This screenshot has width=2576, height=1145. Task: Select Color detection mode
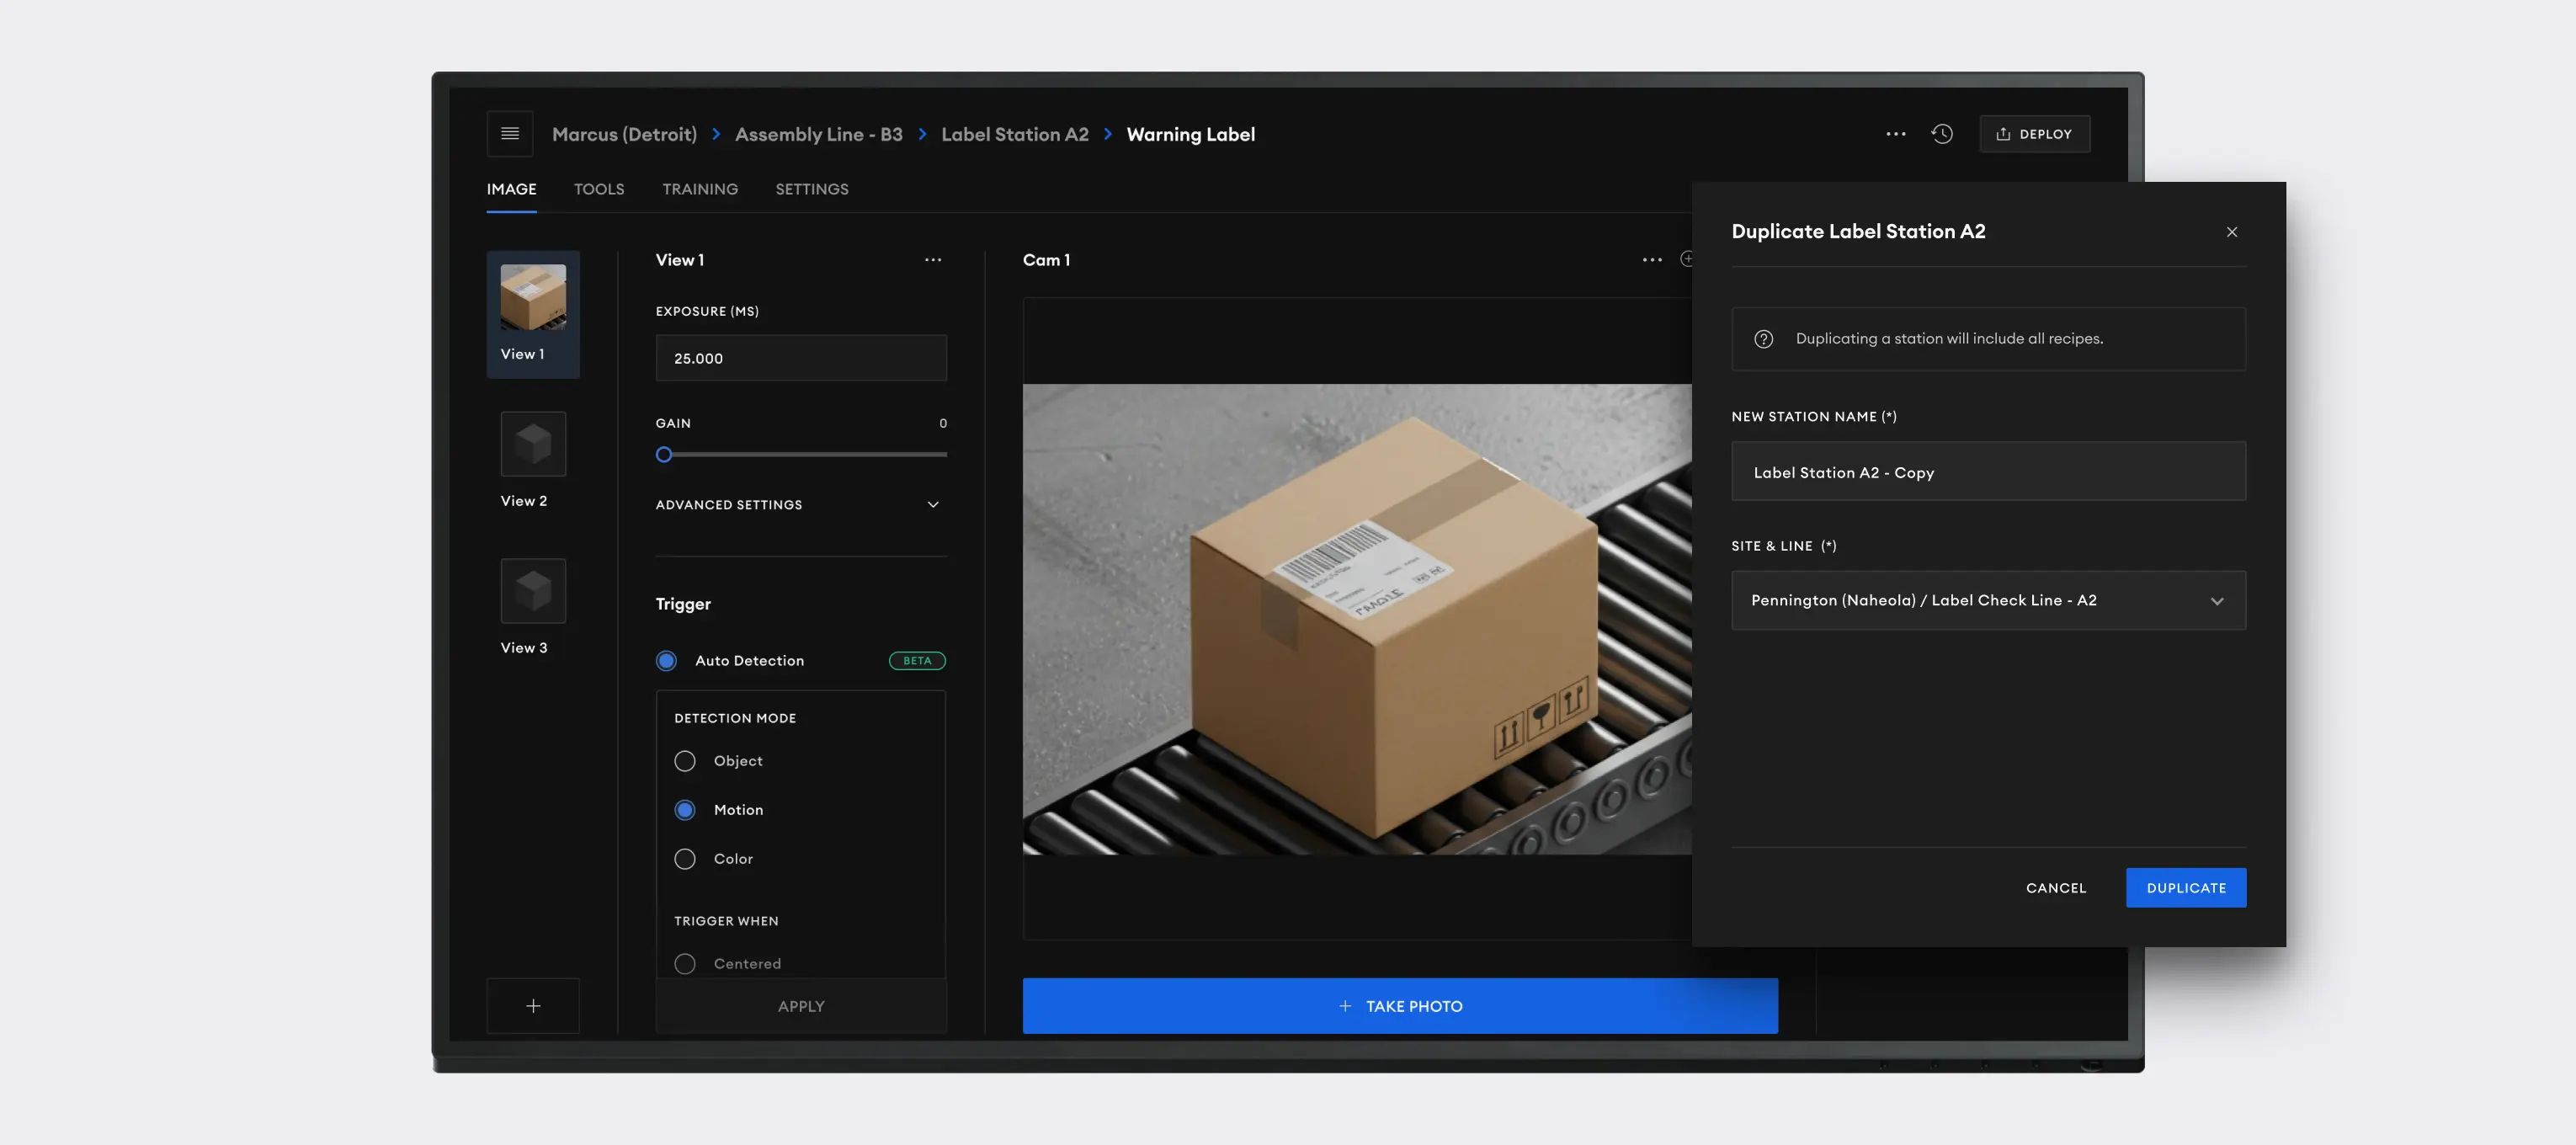point(685,859)
